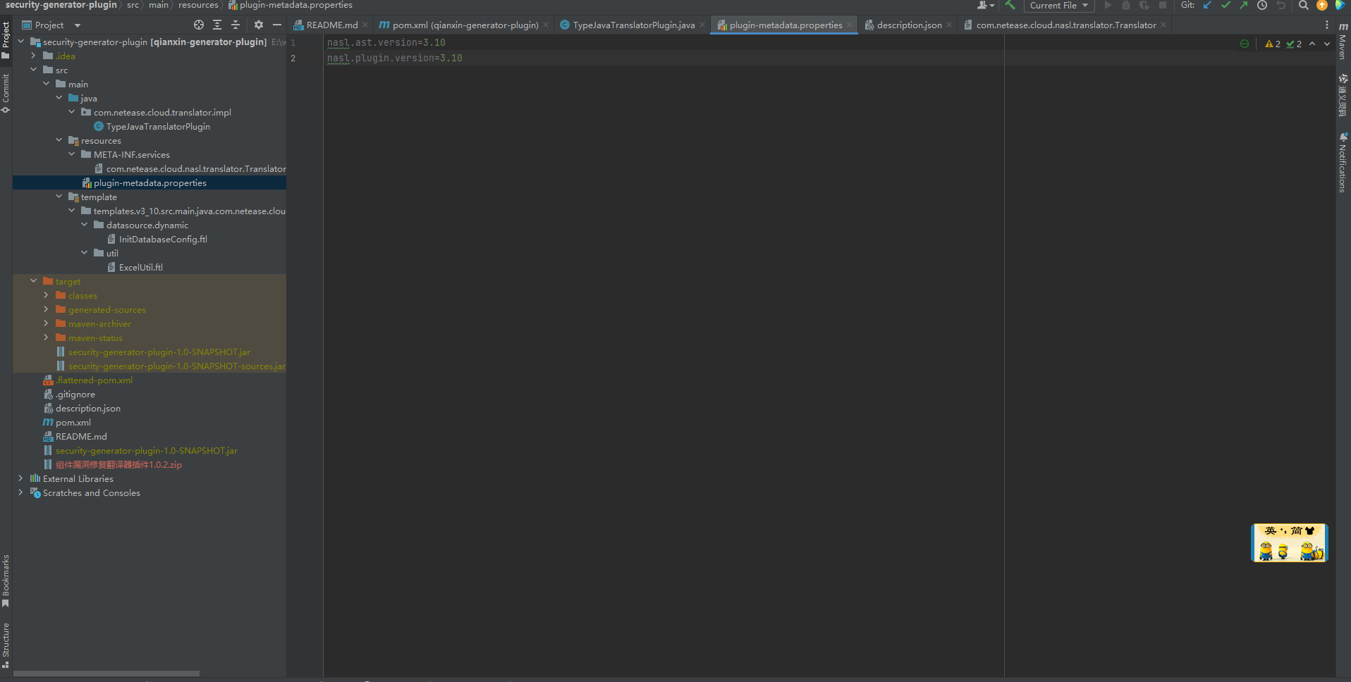
Task: Expand External Libraries node
Action: pos(21,478)
